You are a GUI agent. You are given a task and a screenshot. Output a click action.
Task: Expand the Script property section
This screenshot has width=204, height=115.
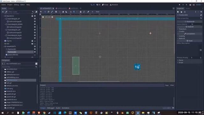(189, 63)
